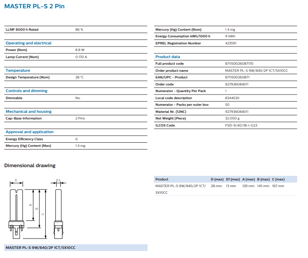Click the 'A (max)' column header

pos(248,179)
